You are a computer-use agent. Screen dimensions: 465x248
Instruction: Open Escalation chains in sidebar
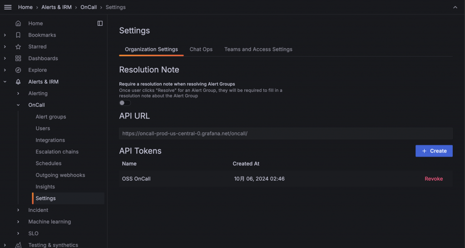coord(57,152)
